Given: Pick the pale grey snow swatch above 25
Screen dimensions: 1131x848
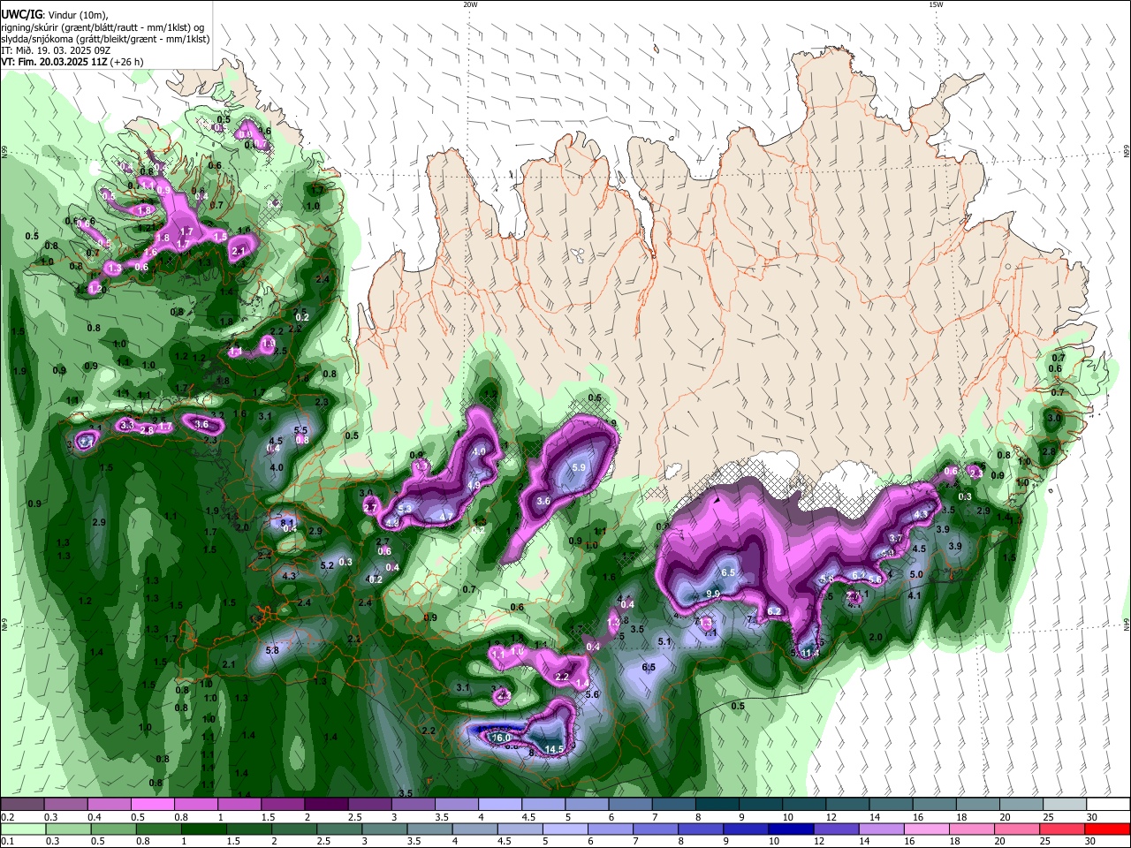Looking at the screenshot, I should pos(1064,805).
